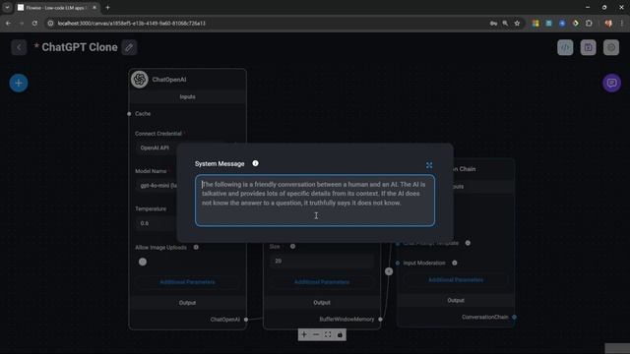630x354 pixels.
Task: Click the Size field showing 20
Action: (322, 261)
